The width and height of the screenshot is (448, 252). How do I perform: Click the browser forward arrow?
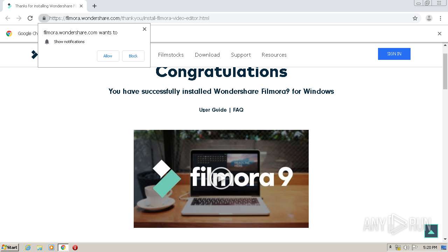pos(19,18)
